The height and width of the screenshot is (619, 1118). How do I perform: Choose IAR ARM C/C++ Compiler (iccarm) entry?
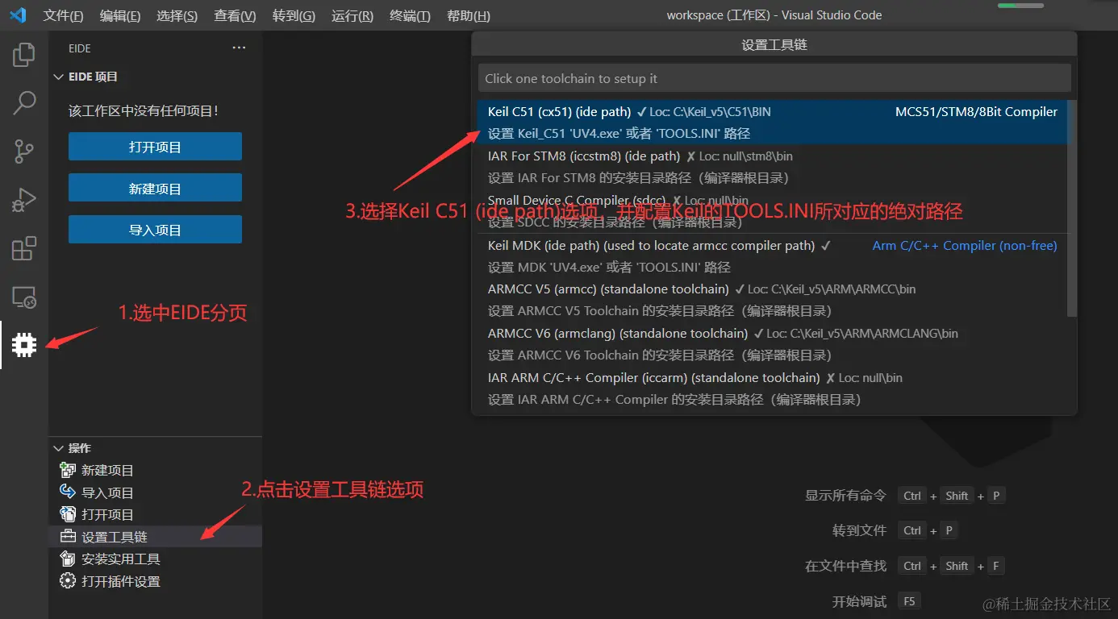click(772, 388)
